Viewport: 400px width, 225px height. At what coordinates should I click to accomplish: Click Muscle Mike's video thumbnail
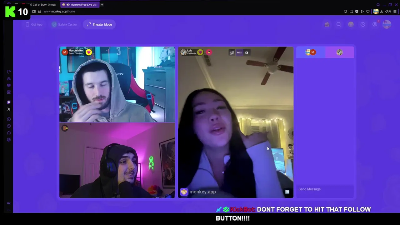point(117,84)
